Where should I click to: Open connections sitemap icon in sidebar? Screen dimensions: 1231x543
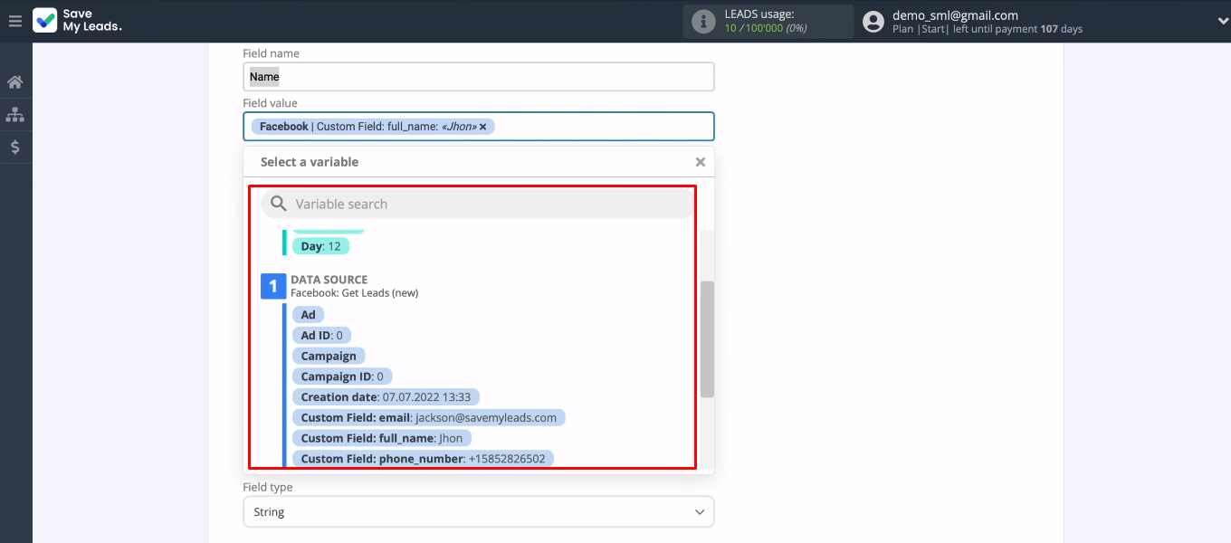(x=14, y=115)
